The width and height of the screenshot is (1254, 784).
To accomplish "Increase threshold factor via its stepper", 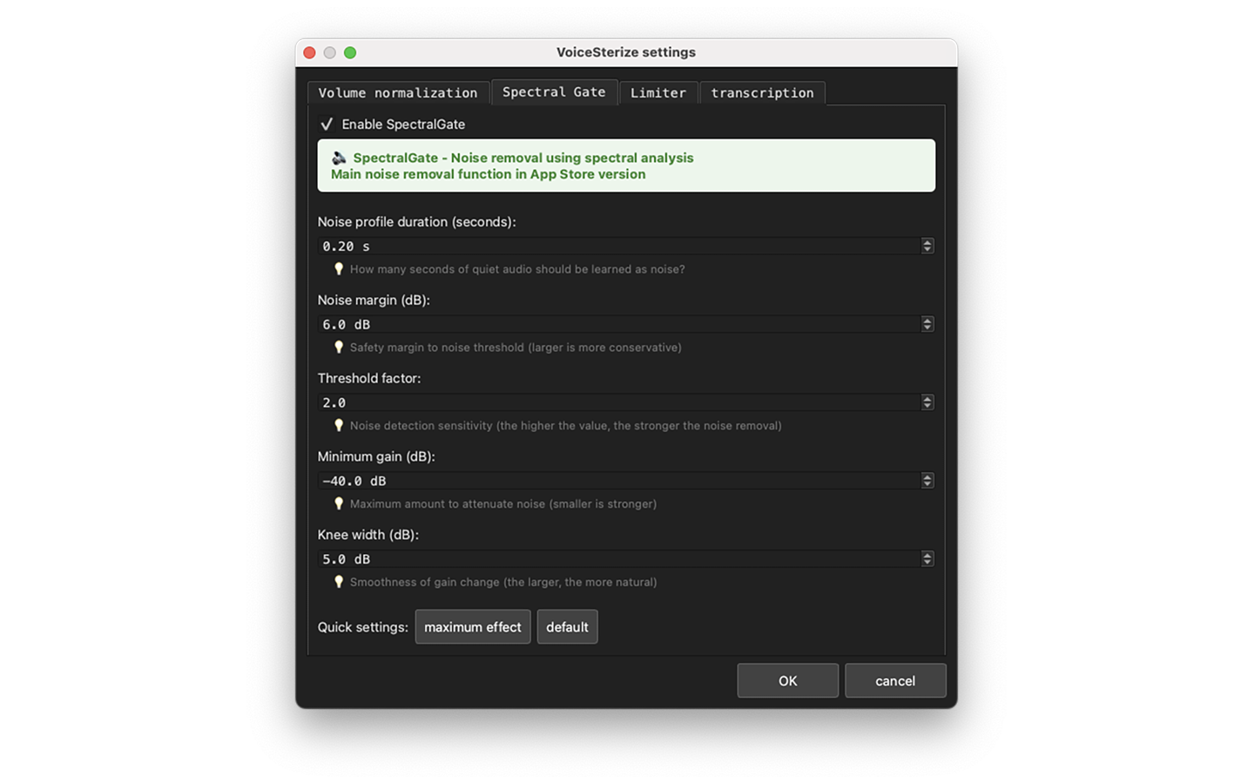I will (x=927, y=399).
